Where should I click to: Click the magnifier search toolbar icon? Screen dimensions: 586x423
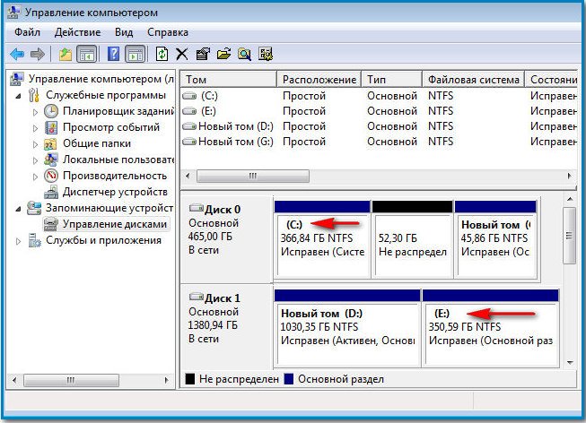point(244,54)
